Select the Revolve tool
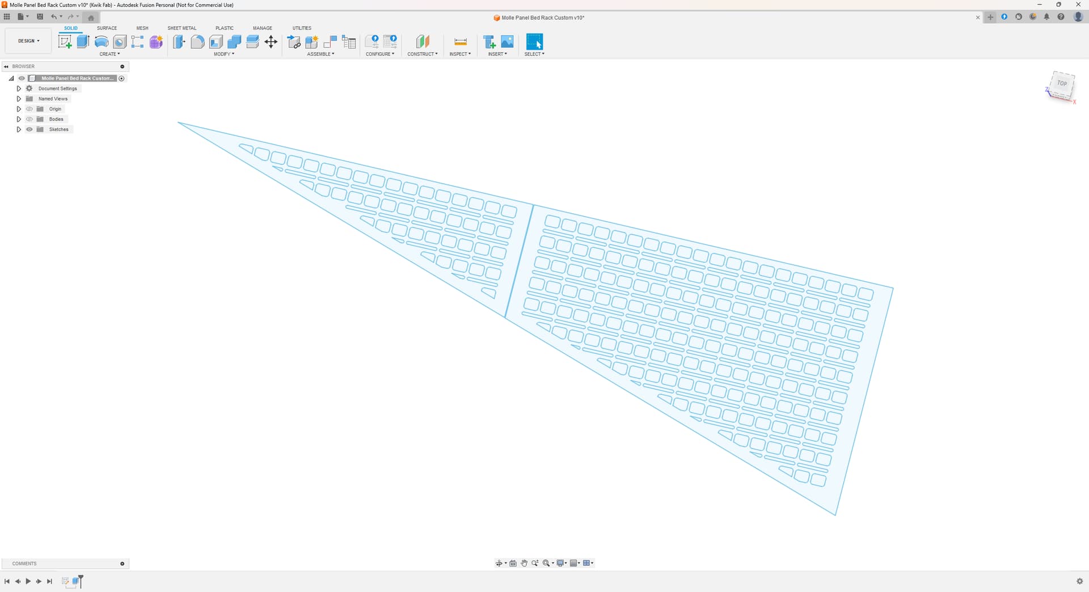1089x592 pixels. pos(102,41)
